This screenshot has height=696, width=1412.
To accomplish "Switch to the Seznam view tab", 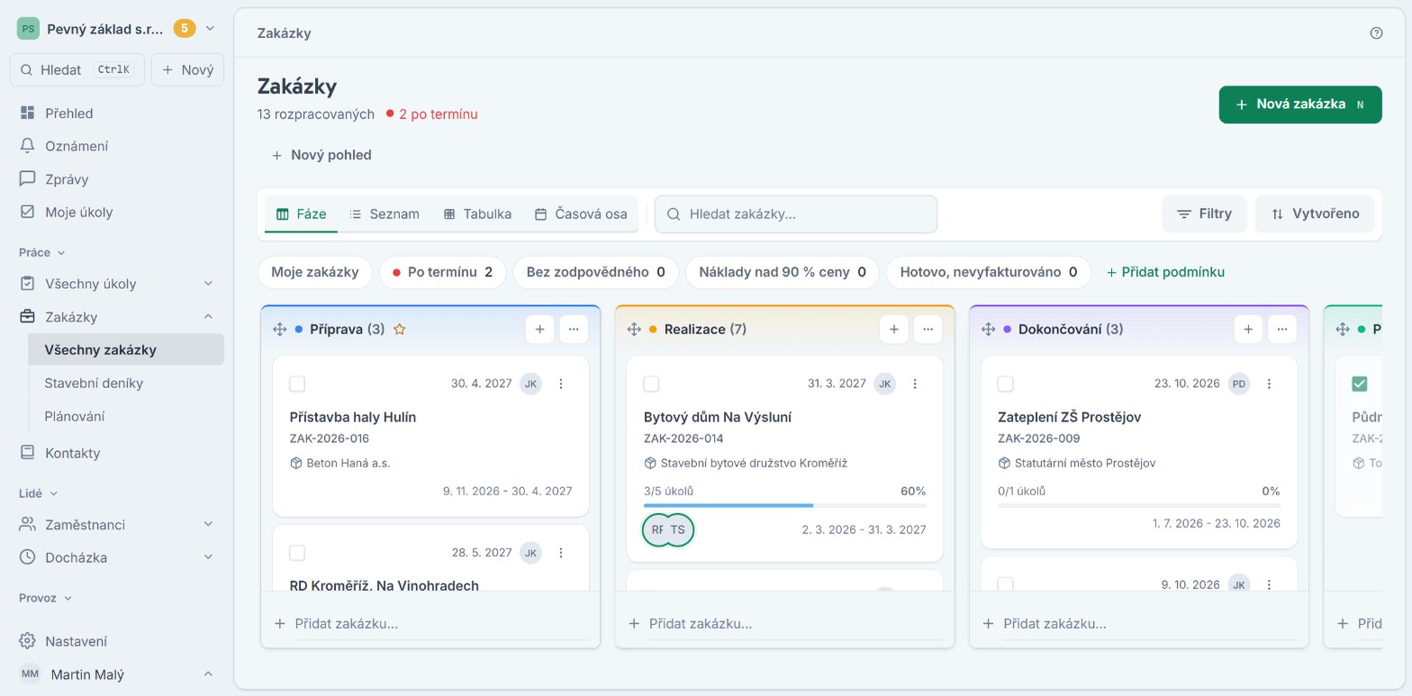I will [385, 214].
